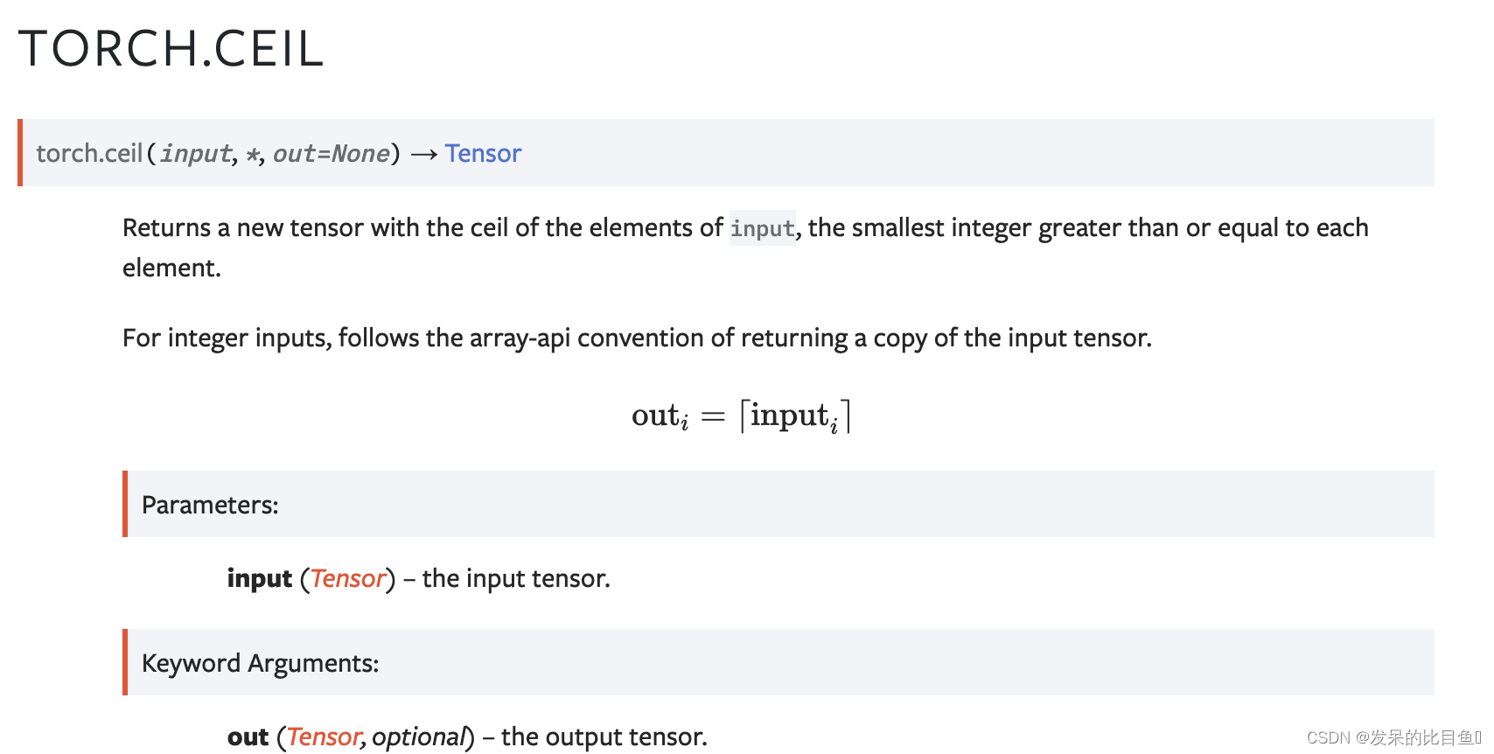
Task: Click the TORCH.CEIL page heading
Action: pos(171,48)
